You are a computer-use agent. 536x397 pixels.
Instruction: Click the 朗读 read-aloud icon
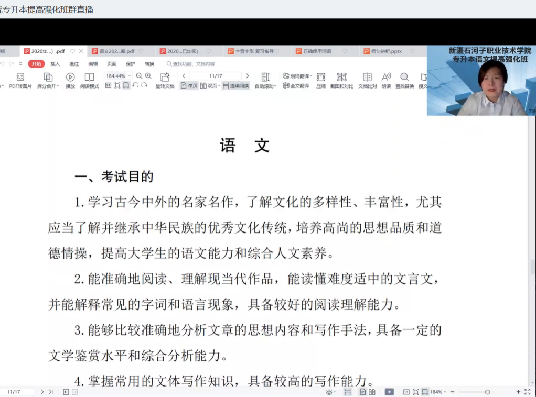coord(386,78)
